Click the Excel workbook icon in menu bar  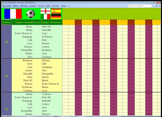pyautogui.click(x=3, y=6)
